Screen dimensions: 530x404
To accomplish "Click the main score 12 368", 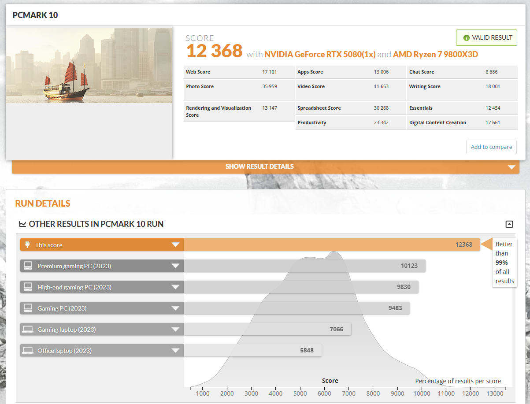I will click(x=214, y=51).
